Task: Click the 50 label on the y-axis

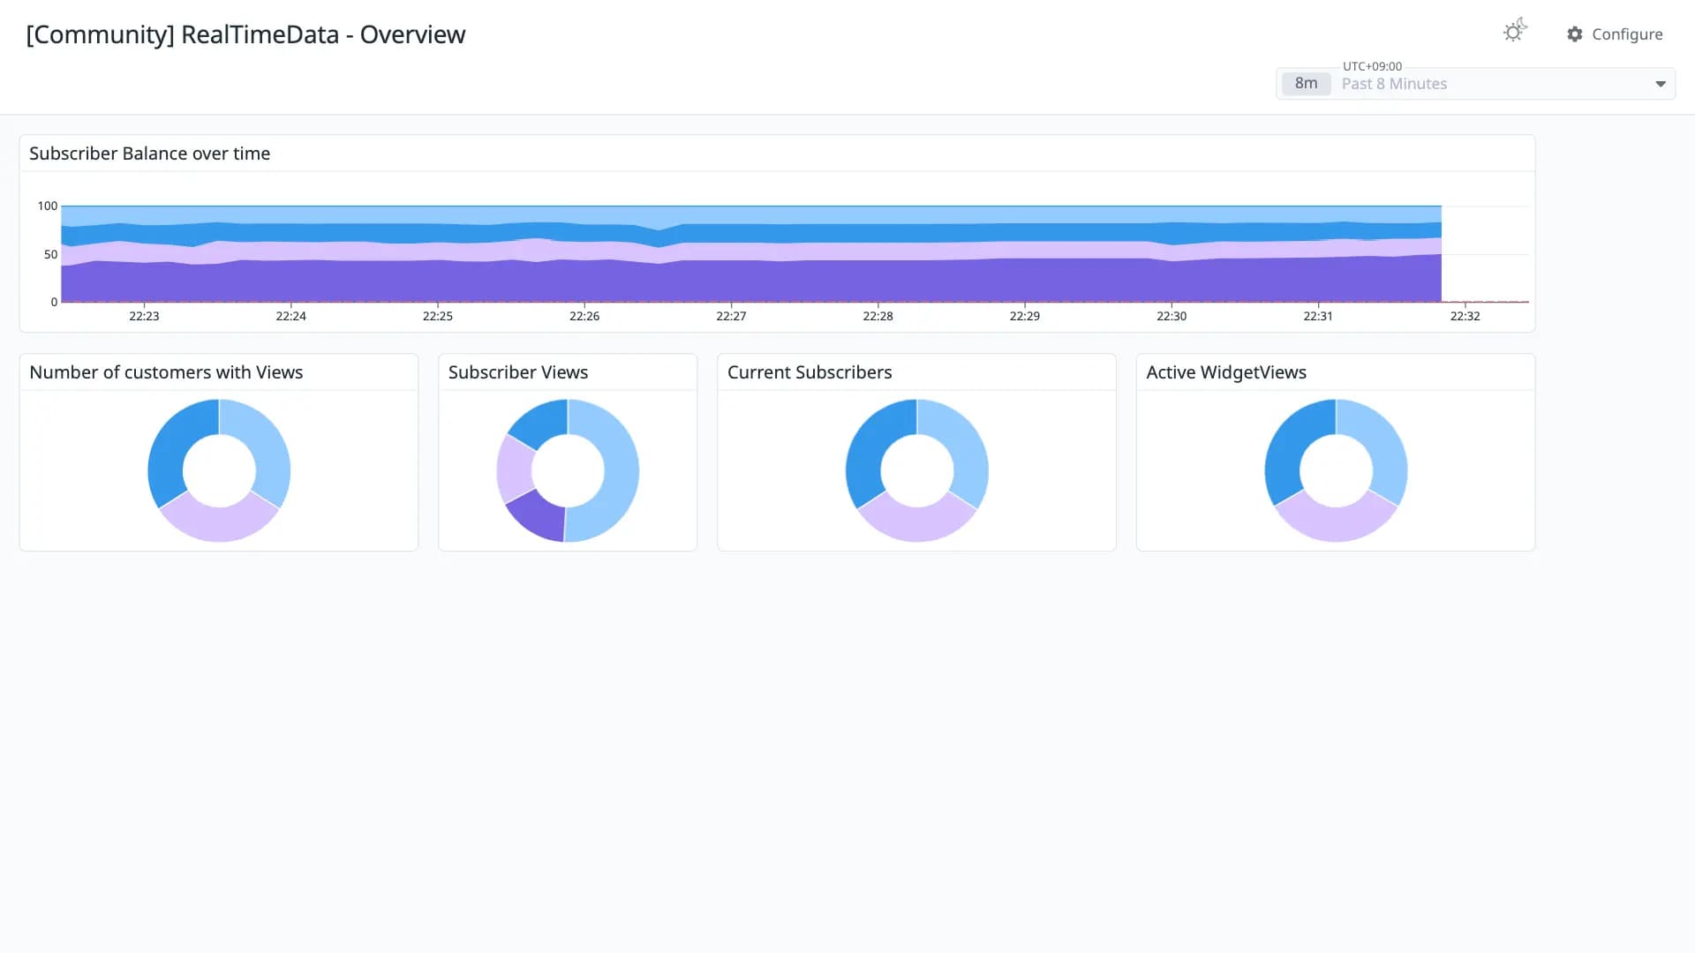Action: [50, 254]
